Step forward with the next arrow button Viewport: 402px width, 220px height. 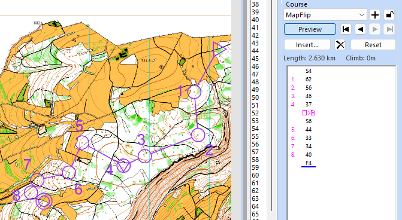click(375, 29)
